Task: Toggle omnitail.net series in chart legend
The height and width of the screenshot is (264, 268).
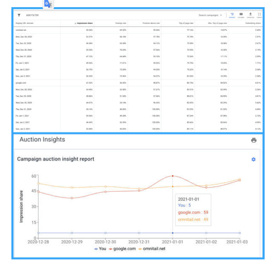Action: (151, 248)
